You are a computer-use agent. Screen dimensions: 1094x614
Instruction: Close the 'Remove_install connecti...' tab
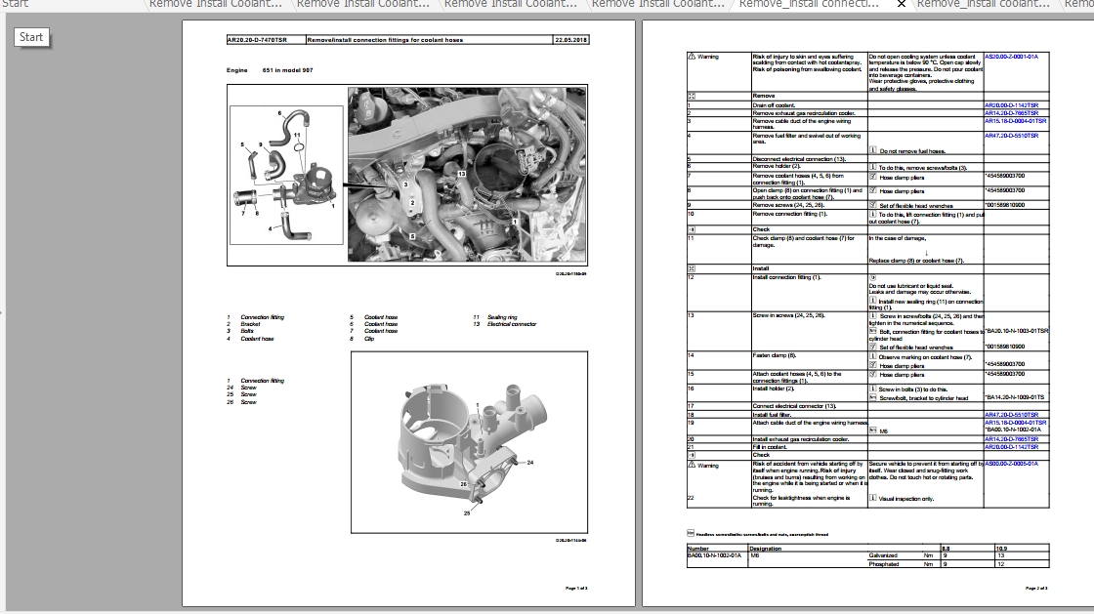pyautogui.click(x=901, y=4)
